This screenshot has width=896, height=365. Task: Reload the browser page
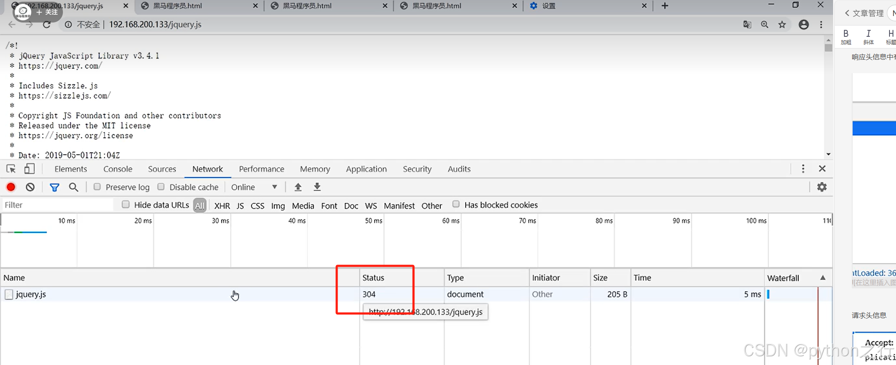pyautogui.click(x=47, y=25)
